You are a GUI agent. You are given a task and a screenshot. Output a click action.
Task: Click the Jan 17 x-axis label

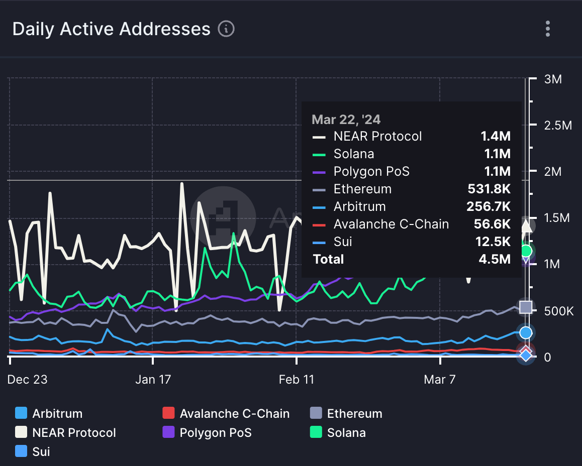153,379
